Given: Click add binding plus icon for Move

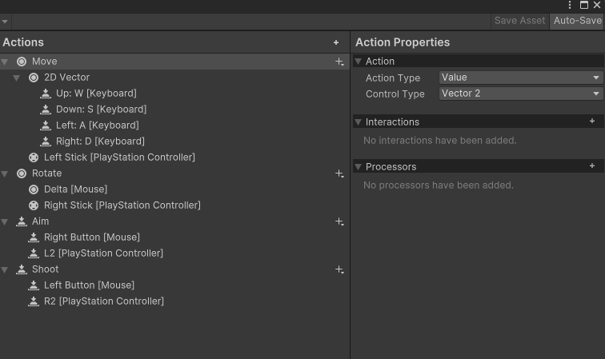Looking at the screenshot, I should (x=339, y=62).
